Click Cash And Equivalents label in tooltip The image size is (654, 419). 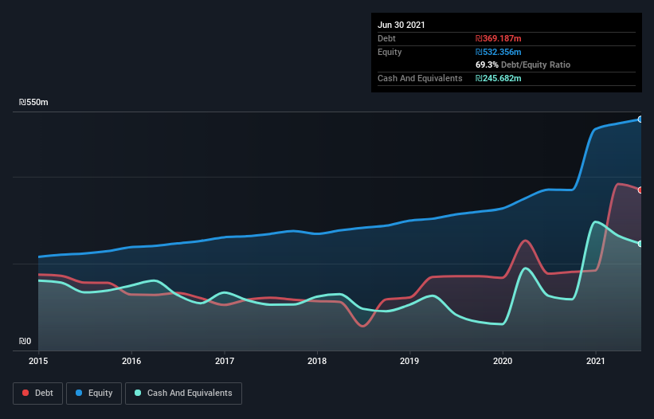pos(420,78)
